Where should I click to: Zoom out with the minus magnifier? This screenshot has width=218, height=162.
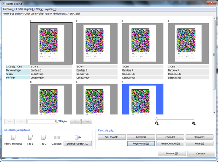156,123
